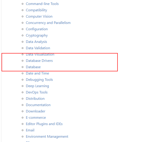The width and height of the screenshot is (150, 142).
Task: Go to Date and Time section
Action: click(37, 73)
